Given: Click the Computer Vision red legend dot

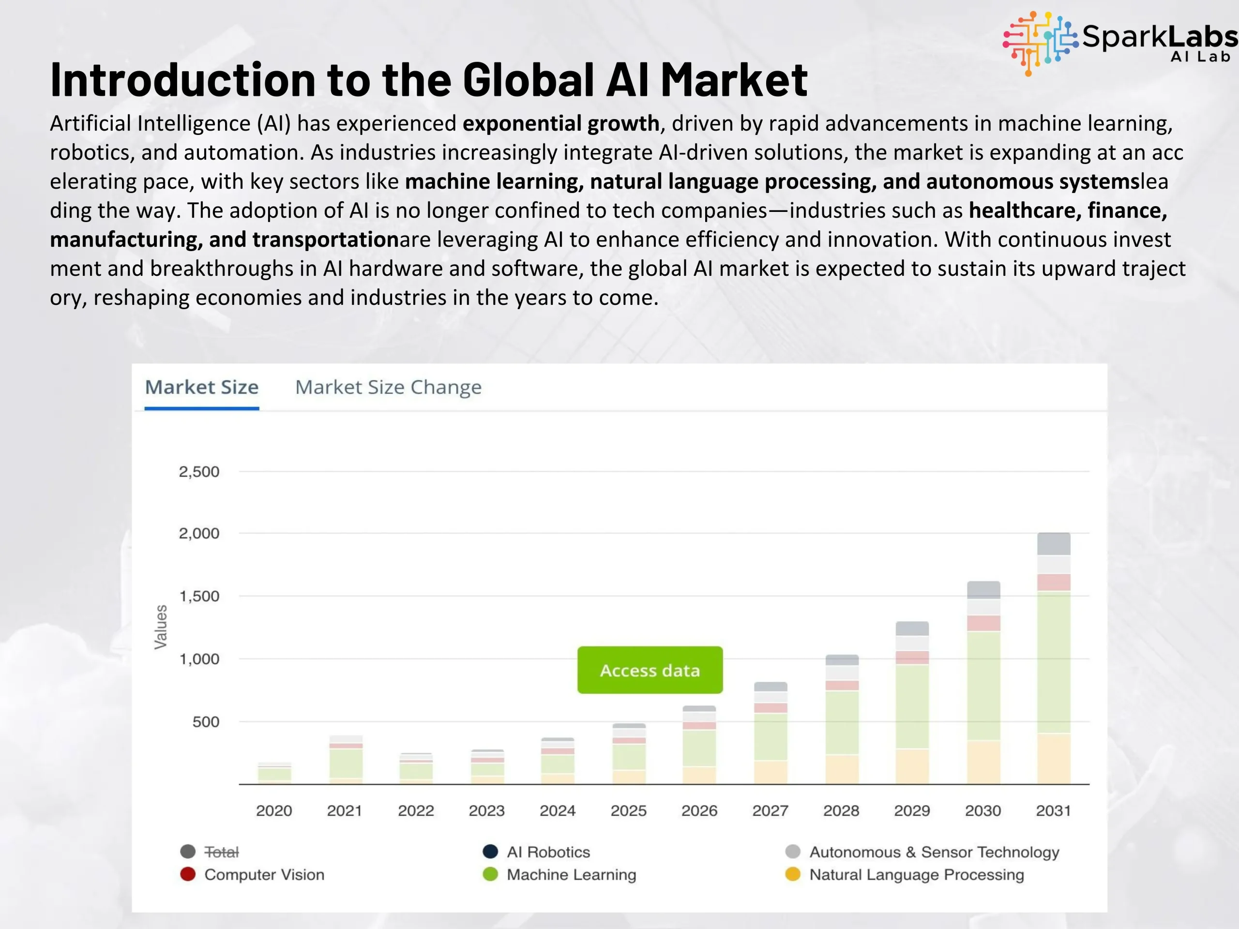Looking at the screenshot, I should (188, 874).
